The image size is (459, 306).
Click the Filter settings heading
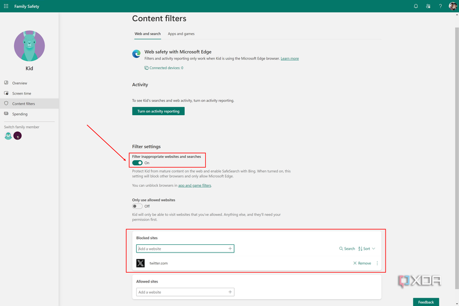146,146
